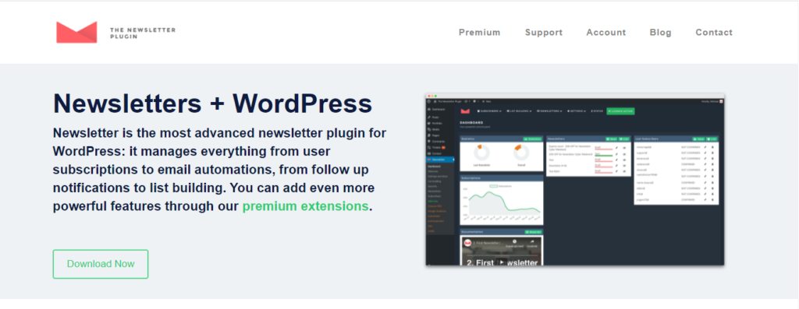Select highlighted Newsletter item in WordPress sidebar
The image size is (799, 309).
[440, 160]
